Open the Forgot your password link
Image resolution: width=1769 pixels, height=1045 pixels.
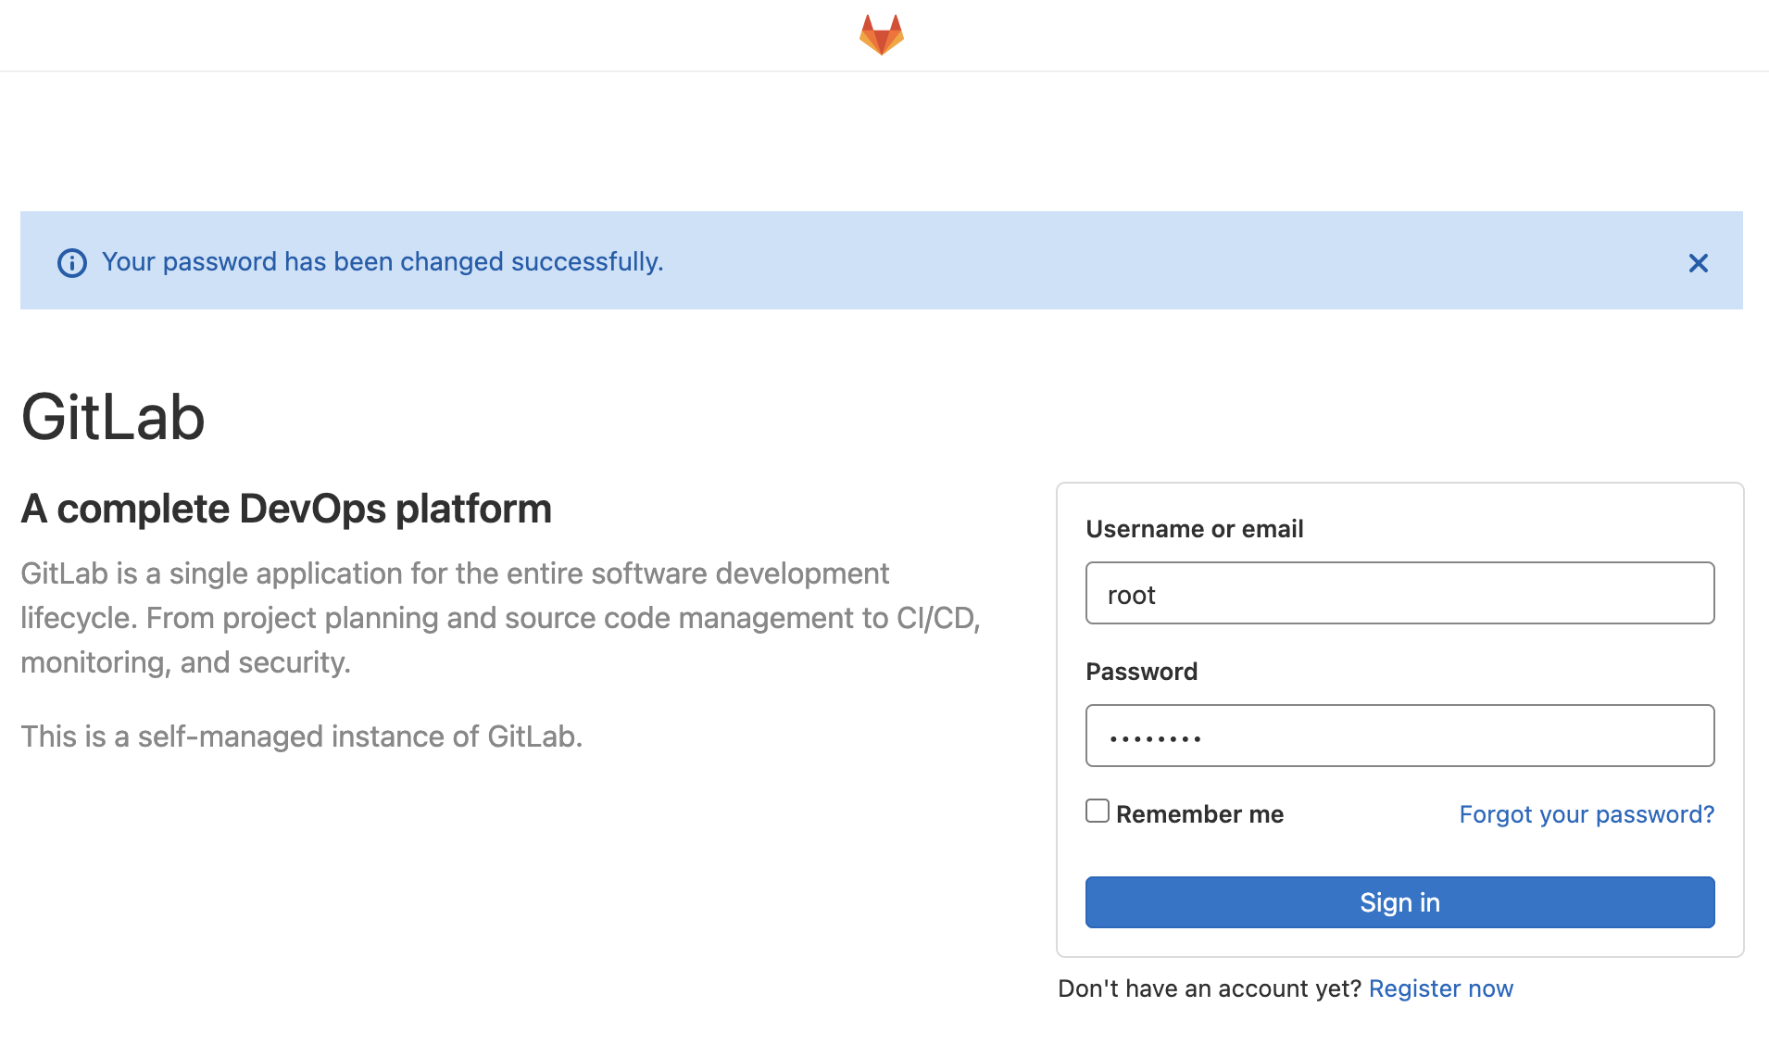[x=1587, y=814]
